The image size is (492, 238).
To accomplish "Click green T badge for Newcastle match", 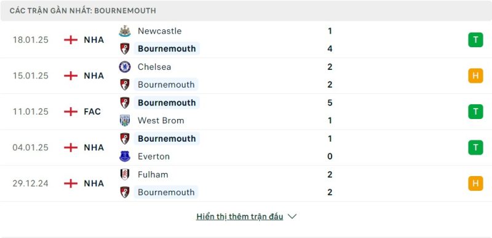I will point(475,40).
